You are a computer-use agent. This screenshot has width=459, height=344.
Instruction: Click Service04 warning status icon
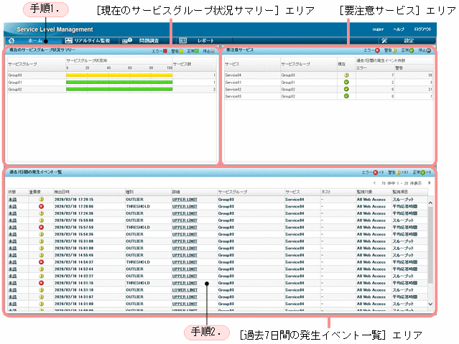346,75
